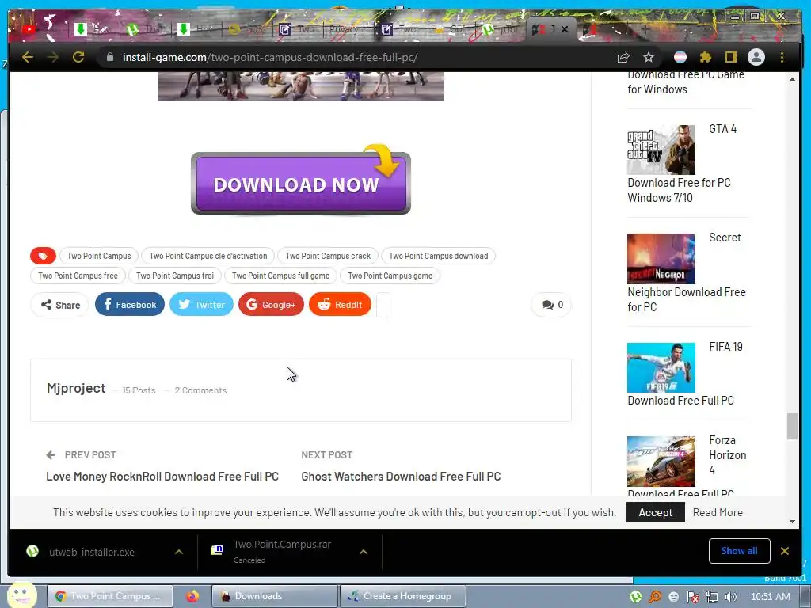Share the post on Twitter
Image resolution: width=811 pixels, height=608 pixels.
[x=201, y=305]
